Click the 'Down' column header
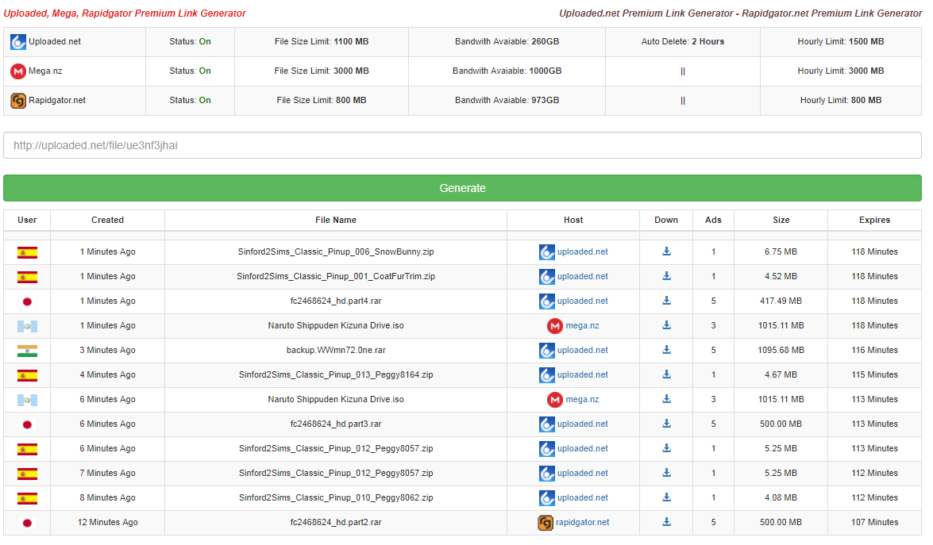 [666, 220]
